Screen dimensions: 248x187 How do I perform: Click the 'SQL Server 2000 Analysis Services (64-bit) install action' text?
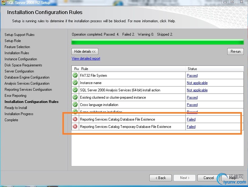pos(120,90)
